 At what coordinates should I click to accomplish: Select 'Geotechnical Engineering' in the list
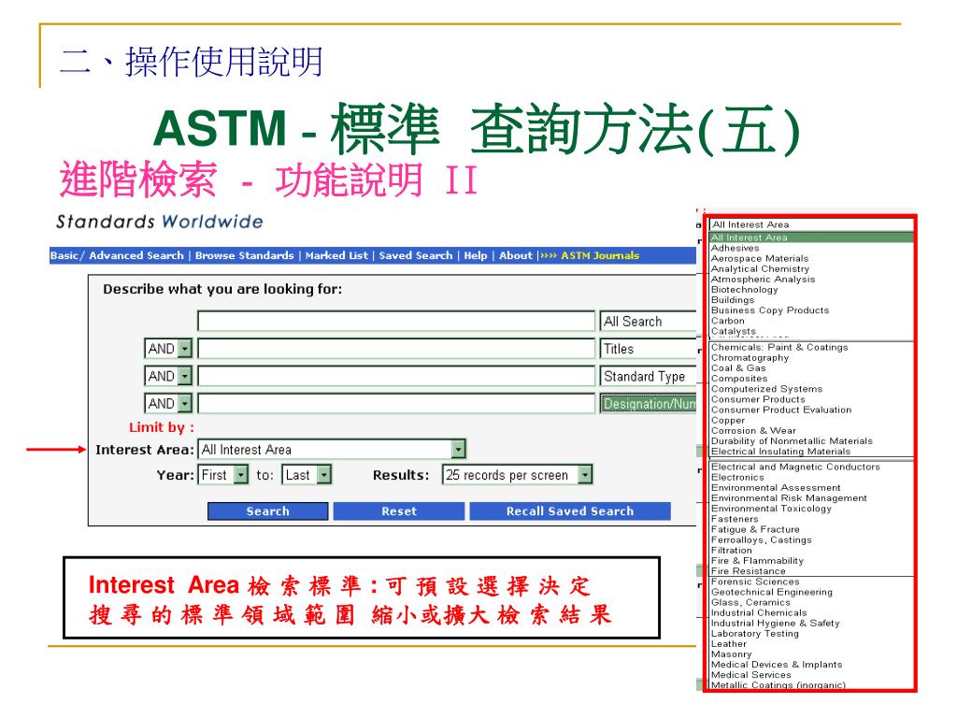(771, 592)
